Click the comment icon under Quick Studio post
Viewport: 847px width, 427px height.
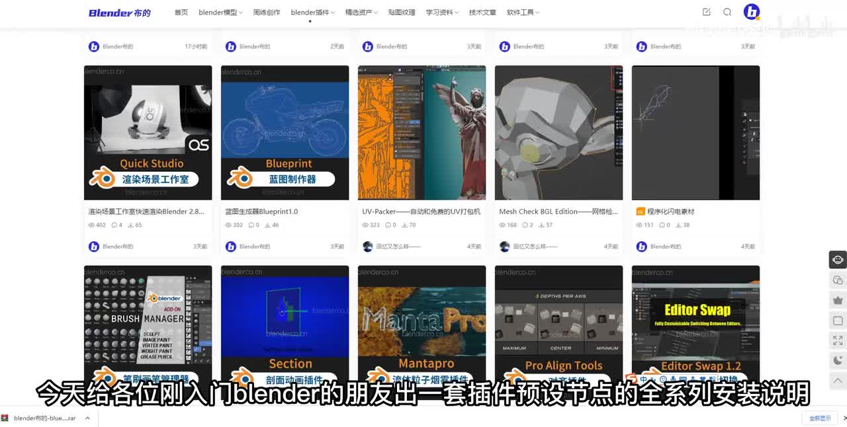tap(114, 225)
